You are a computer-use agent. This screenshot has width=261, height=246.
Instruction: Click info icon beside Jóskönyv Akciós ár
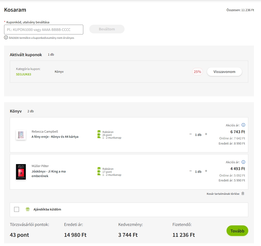[243, 162]
